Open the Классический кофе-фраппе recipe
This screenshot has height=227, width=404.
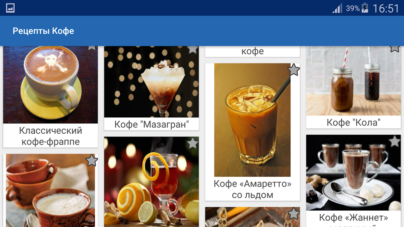51,136
